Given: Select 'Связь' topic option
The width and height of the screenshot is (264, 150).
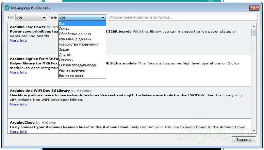Looking at the screenshot, I should [82, 29].
